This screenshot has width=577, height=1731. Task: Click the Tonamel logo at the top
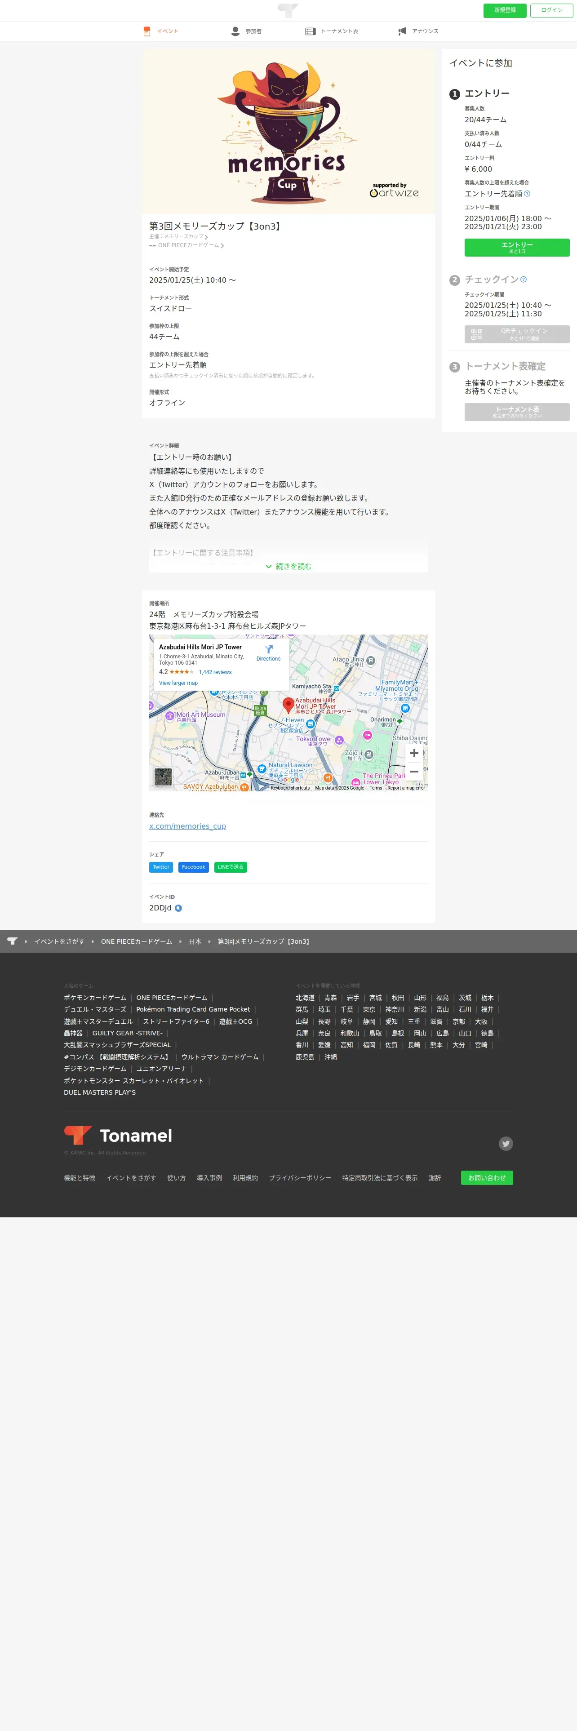point(288,10)
